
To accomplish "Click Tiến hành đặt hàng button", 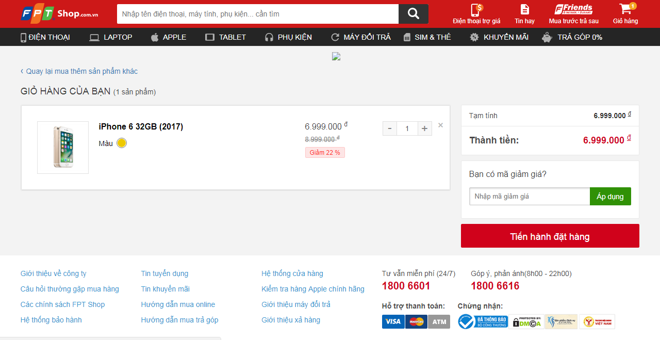I will tap(550, 236).
